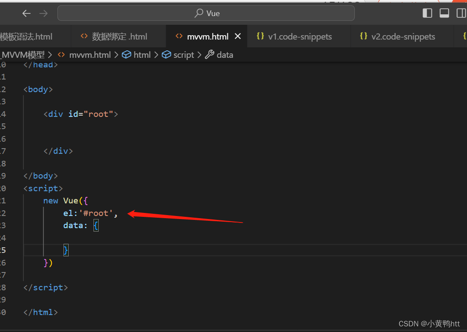Click the closing </body> tag
The height and width of the screenshot is (332, 467).
[40, 176]
